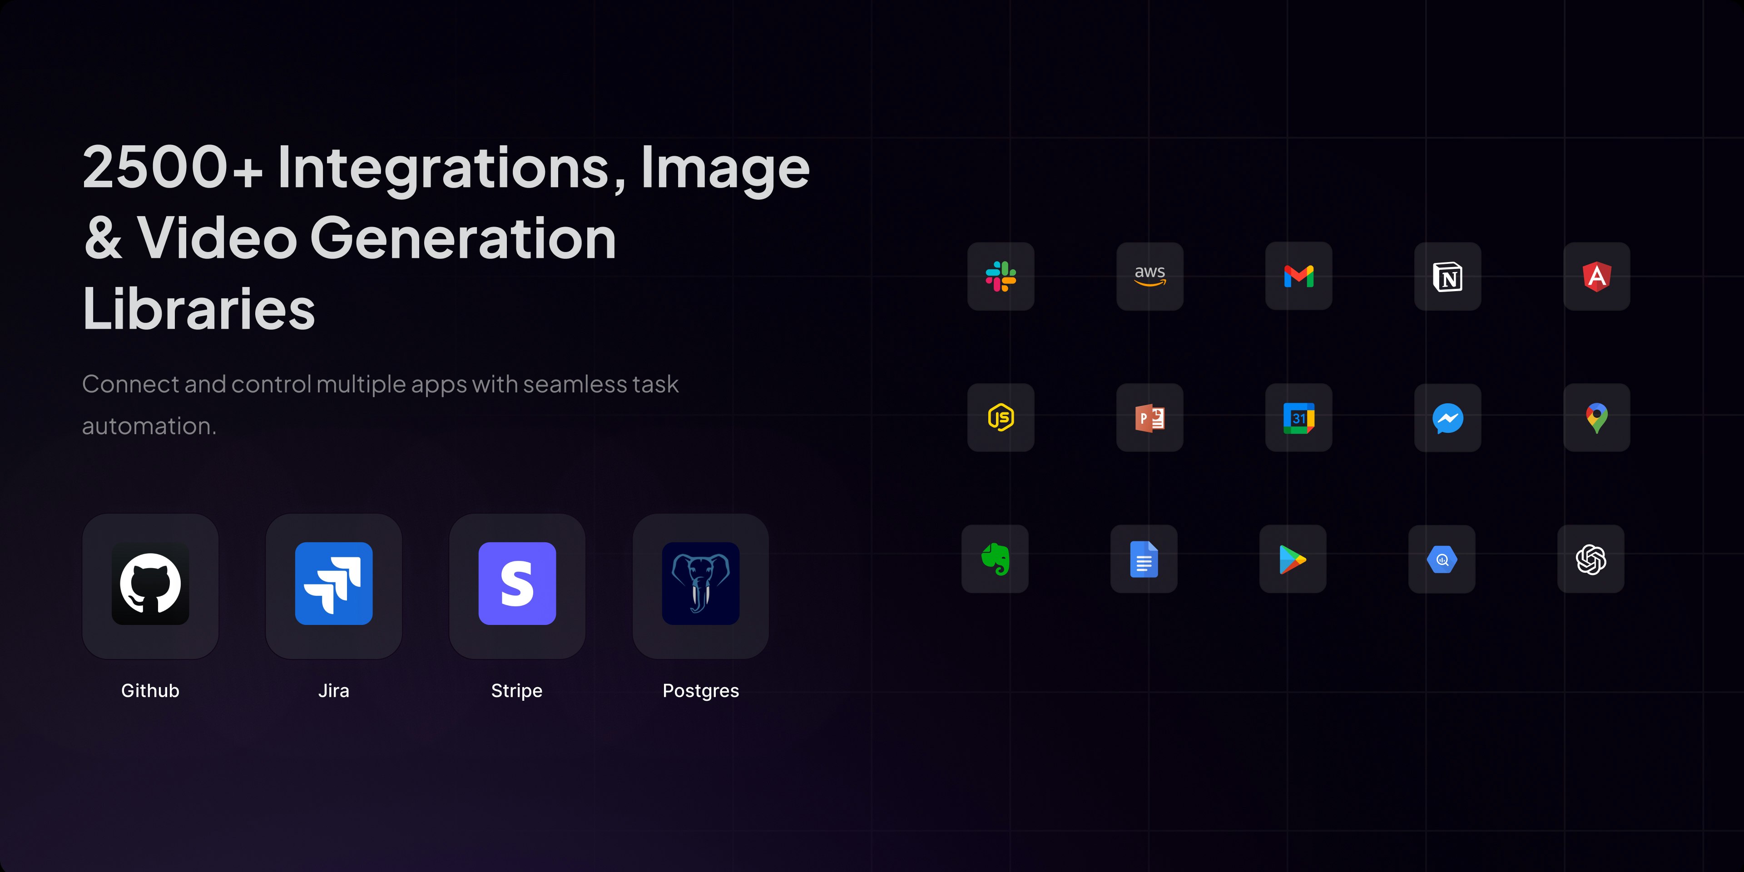This screenshot has height=872, width=1744.
Task: Click the Slack logo icon
Action: pyautogui.click(x=1001, y=276)
